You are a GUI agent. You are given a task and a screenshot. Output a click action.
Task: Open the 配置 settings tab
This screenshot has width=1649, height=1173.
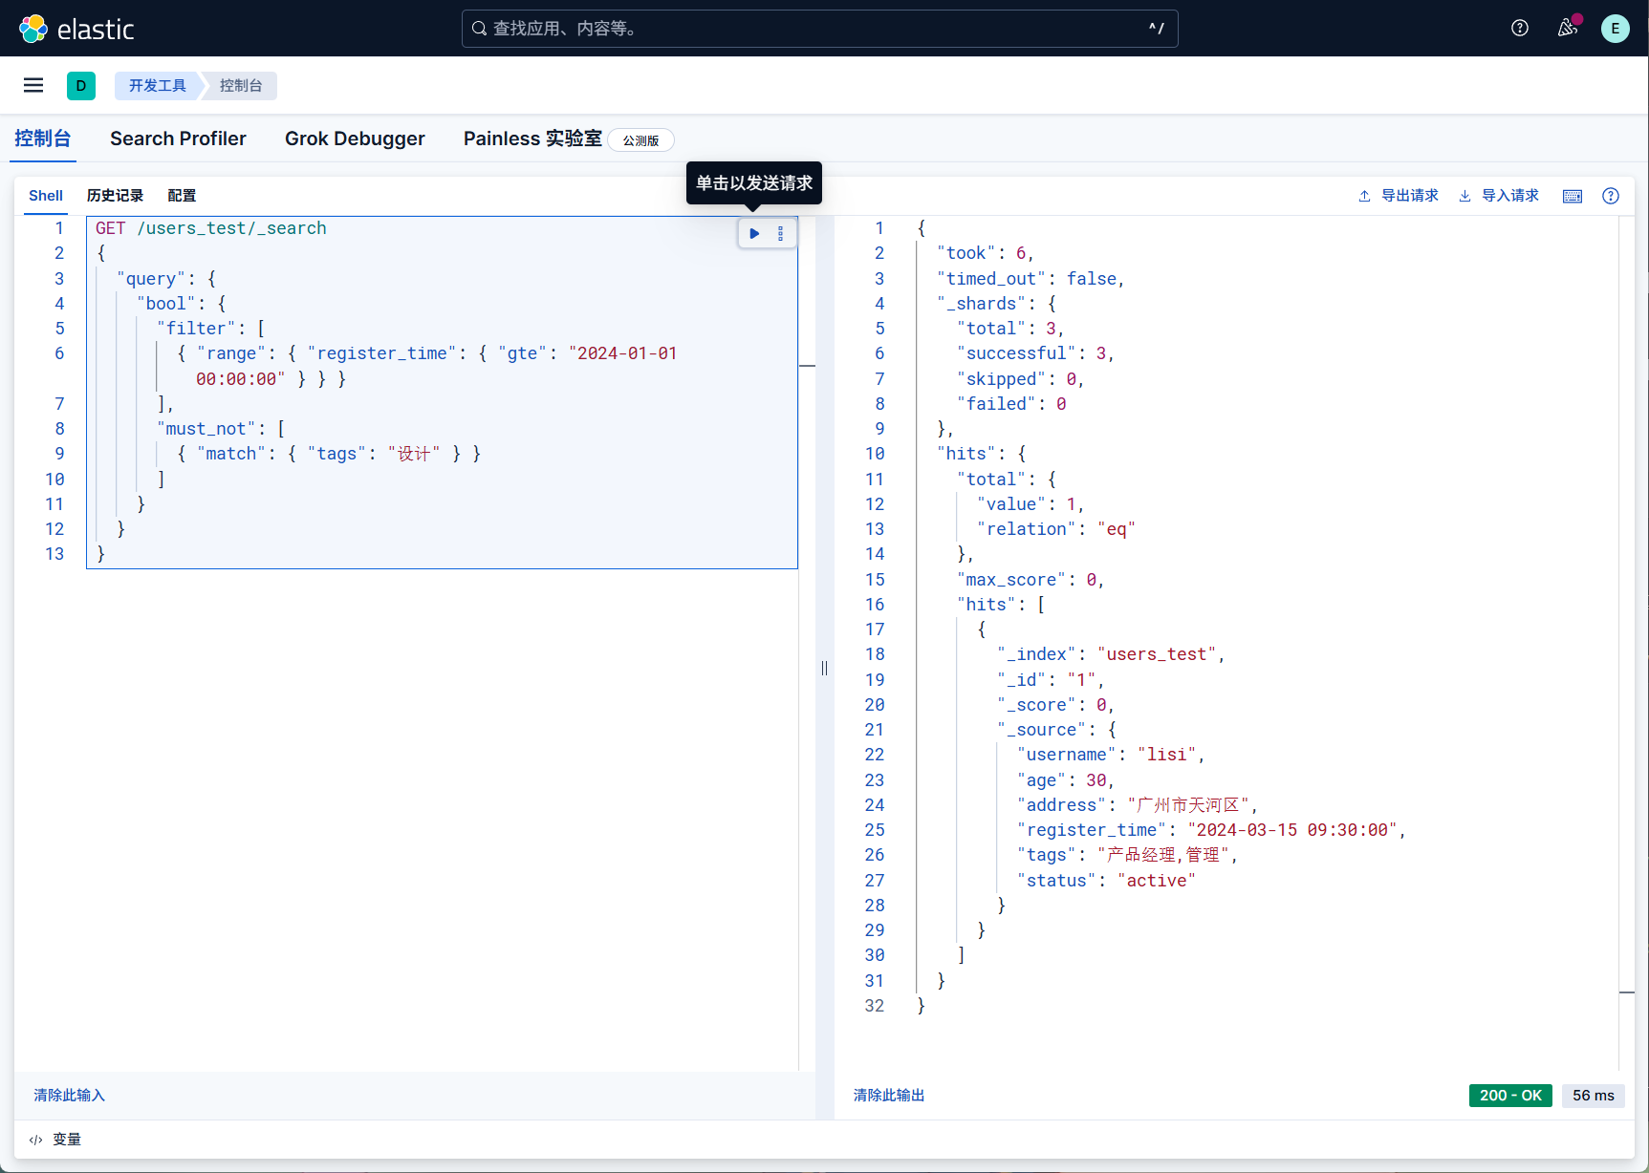tap(182, 196)
